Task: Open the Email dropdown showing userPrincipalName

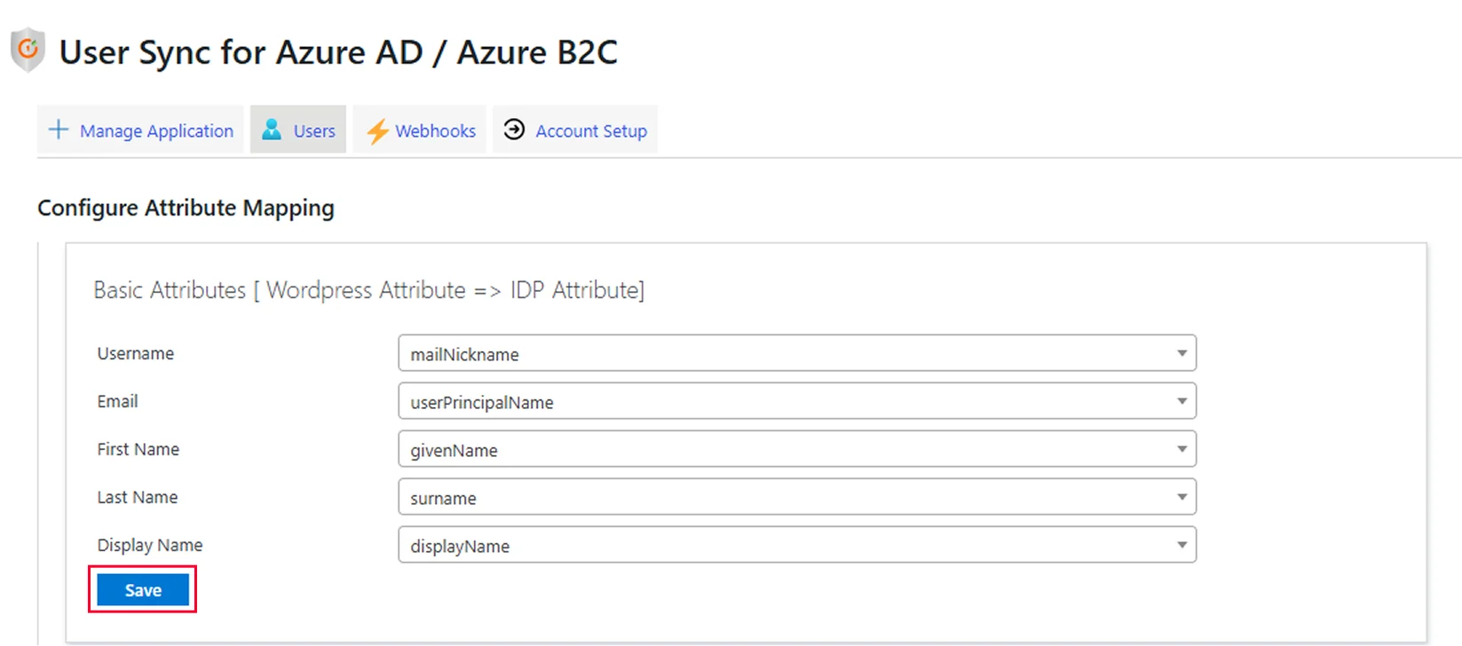Action: coord(797,401)
